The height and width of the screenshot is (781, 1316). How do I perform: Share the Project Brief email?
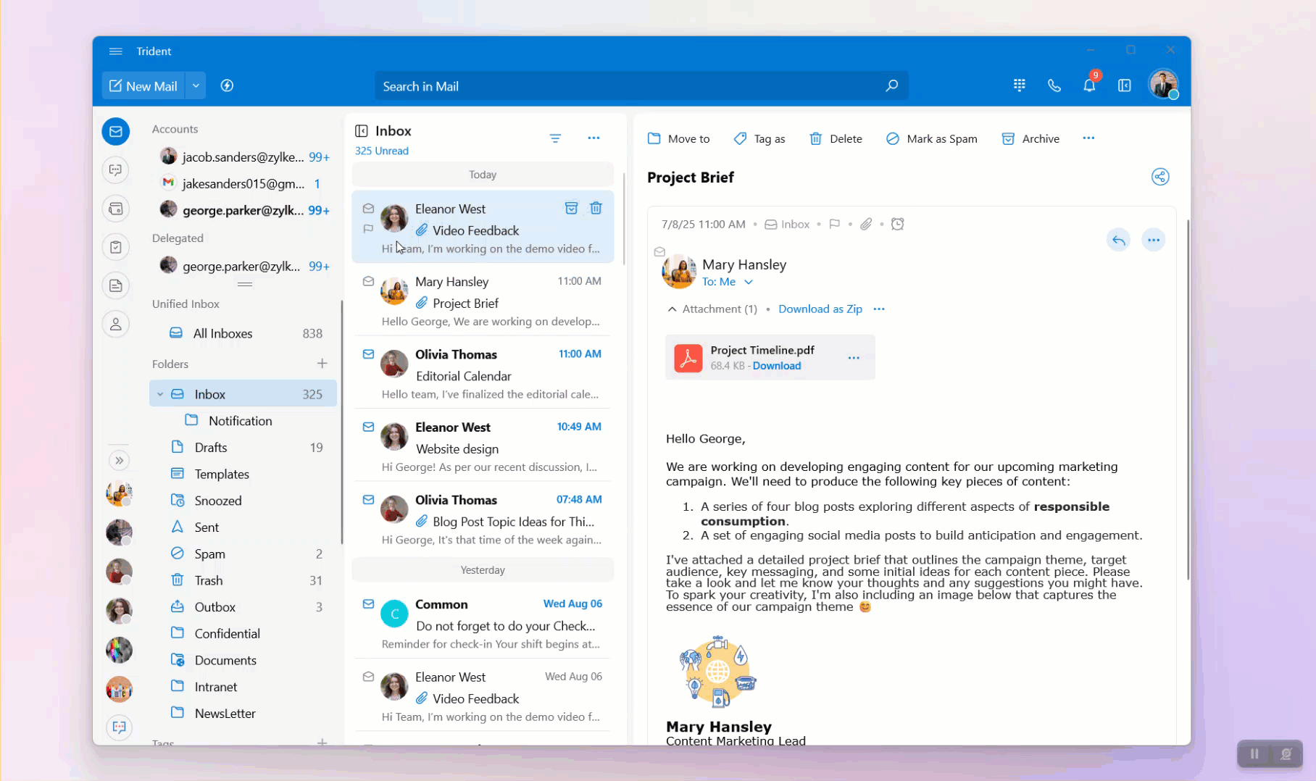[1160, 177]
